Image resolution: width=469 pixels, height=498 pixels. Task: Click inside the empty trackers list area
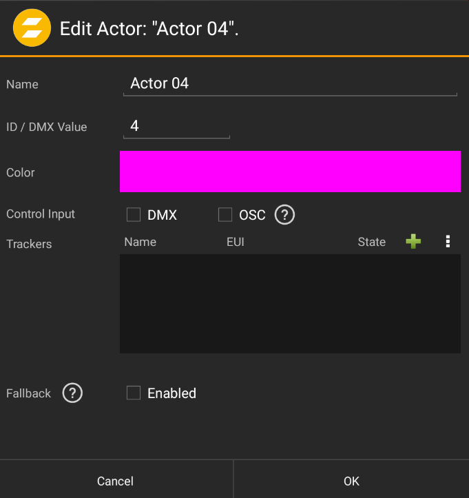pyautogui.click(x=290, y=304)
